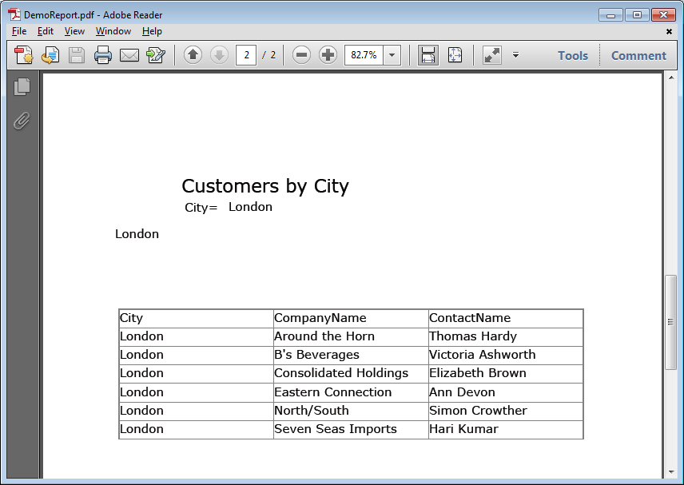This screenshot has width=684, height=485.
Task: Send file via email envelope icon
Action: tap(129, 55)
